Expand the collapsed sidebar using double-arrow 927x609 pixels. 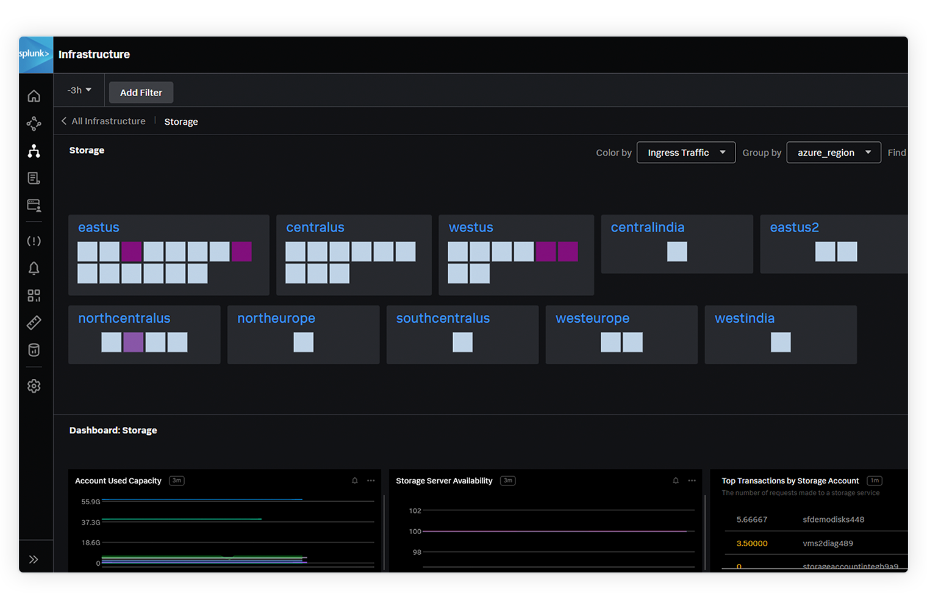(x=34, y=558)
